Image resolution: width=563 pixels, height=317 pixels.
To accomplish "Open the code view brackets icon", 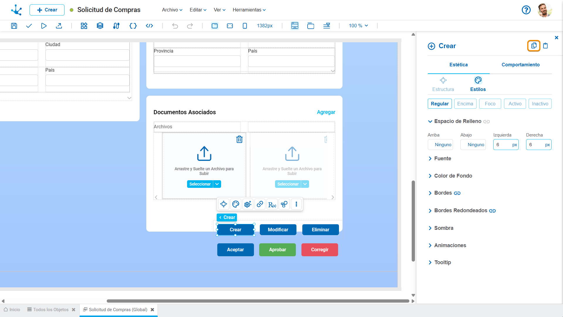I will [149, 26].
